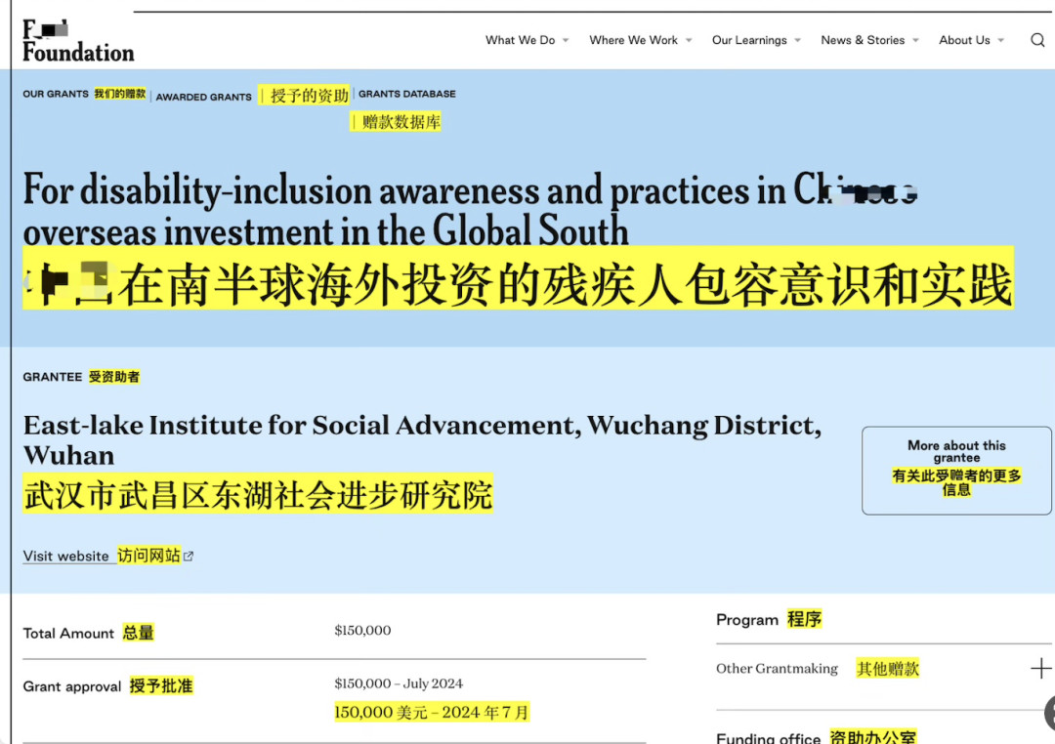Go to the GRANTS DATABASE breadcrumb
This screenshot has height=744, width=1055.
[406, 94]
